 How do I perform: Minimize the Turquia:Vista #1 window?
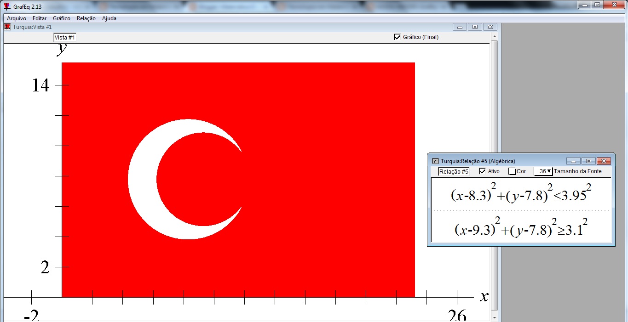(460, 27)
